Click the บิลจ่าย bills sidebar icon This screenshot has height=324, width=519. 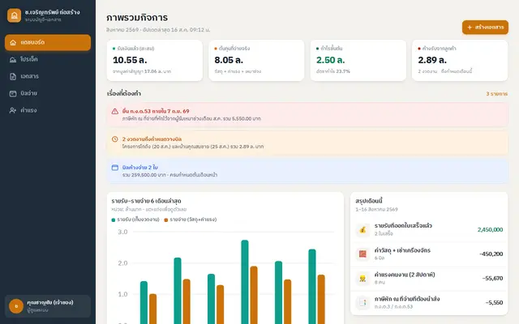tap(13, 94)
